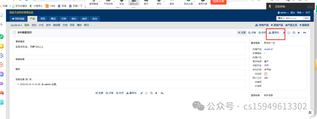Click the purple AI icon in browser sidebar
317x119 pixels.
click(1, 65)
